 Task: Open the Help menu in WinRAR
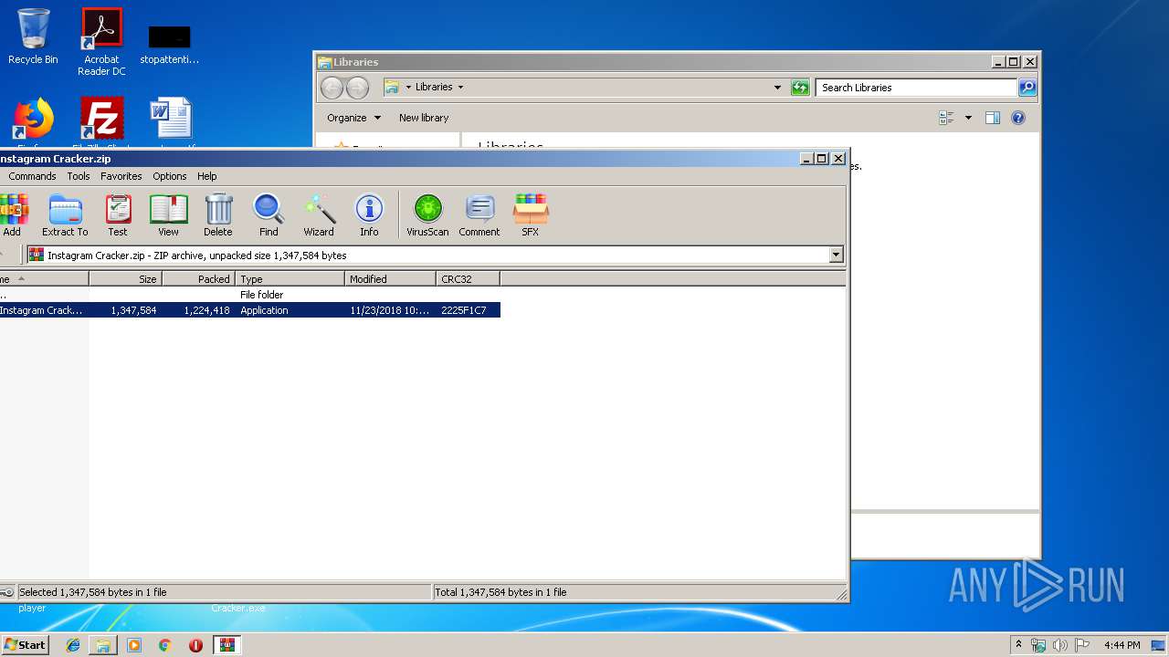[207, 176]
